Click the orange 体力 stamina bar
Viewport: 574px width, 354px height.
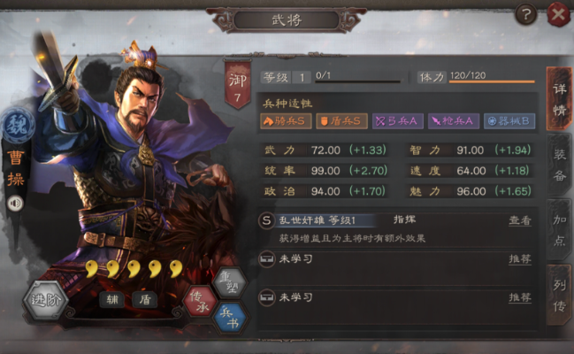pos(492,81)
